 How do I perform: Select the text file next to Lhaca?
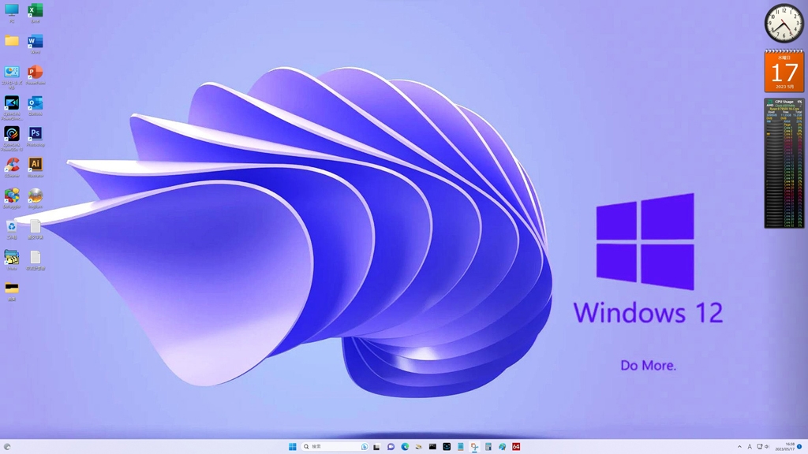point(35,260)
